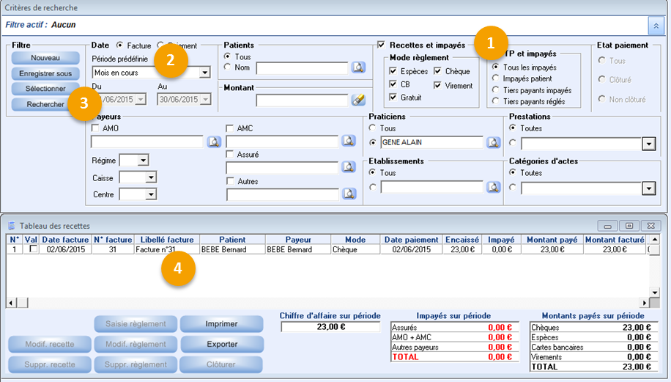Click the Modif. recette button
The image size is (671, 382).
point(50,345)
